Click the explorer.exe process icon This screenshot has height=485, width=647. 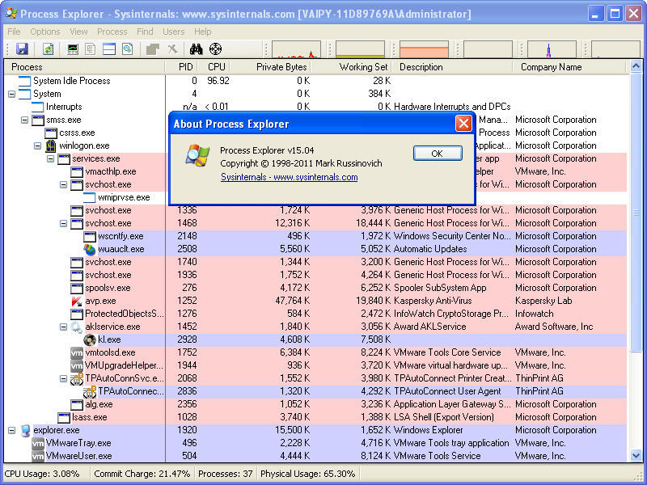coord(25,431)
